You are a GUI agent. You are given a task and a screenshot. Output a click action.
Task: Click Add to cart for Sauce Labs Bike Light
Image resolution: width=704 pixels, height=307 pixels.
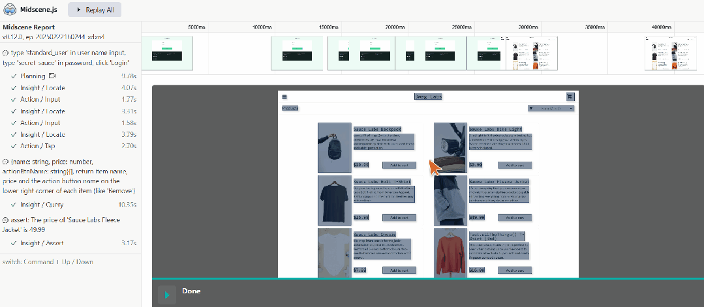click(515, 165)
